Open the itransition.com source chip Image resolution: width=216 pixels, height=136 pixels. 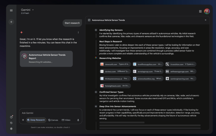pyautogui.click(x=181, y=64)
